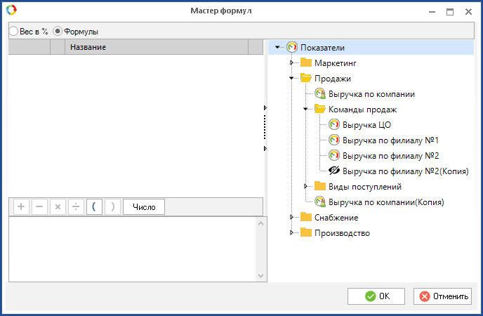
Task: Click the multiply operator button
Action: (58, 207)
